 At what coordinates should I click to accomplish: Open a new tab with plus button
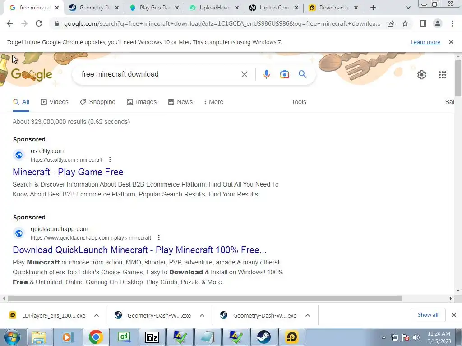coord(373,8)
